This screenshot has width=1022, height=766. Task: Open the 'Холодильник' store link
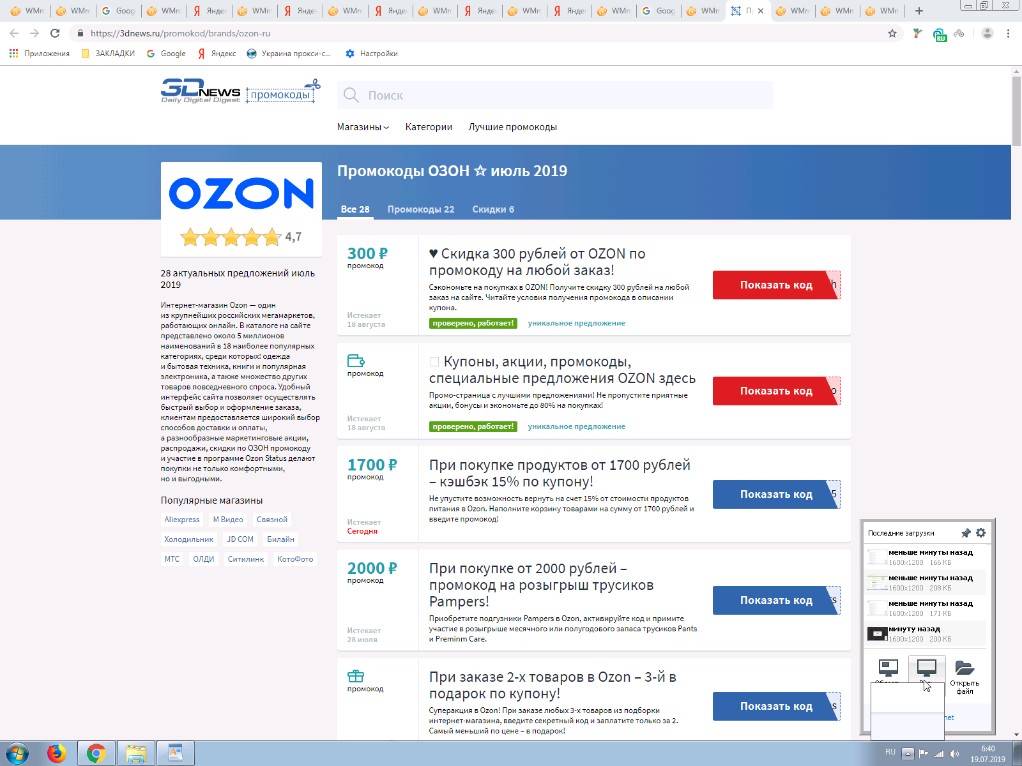(x=189, y=539)
